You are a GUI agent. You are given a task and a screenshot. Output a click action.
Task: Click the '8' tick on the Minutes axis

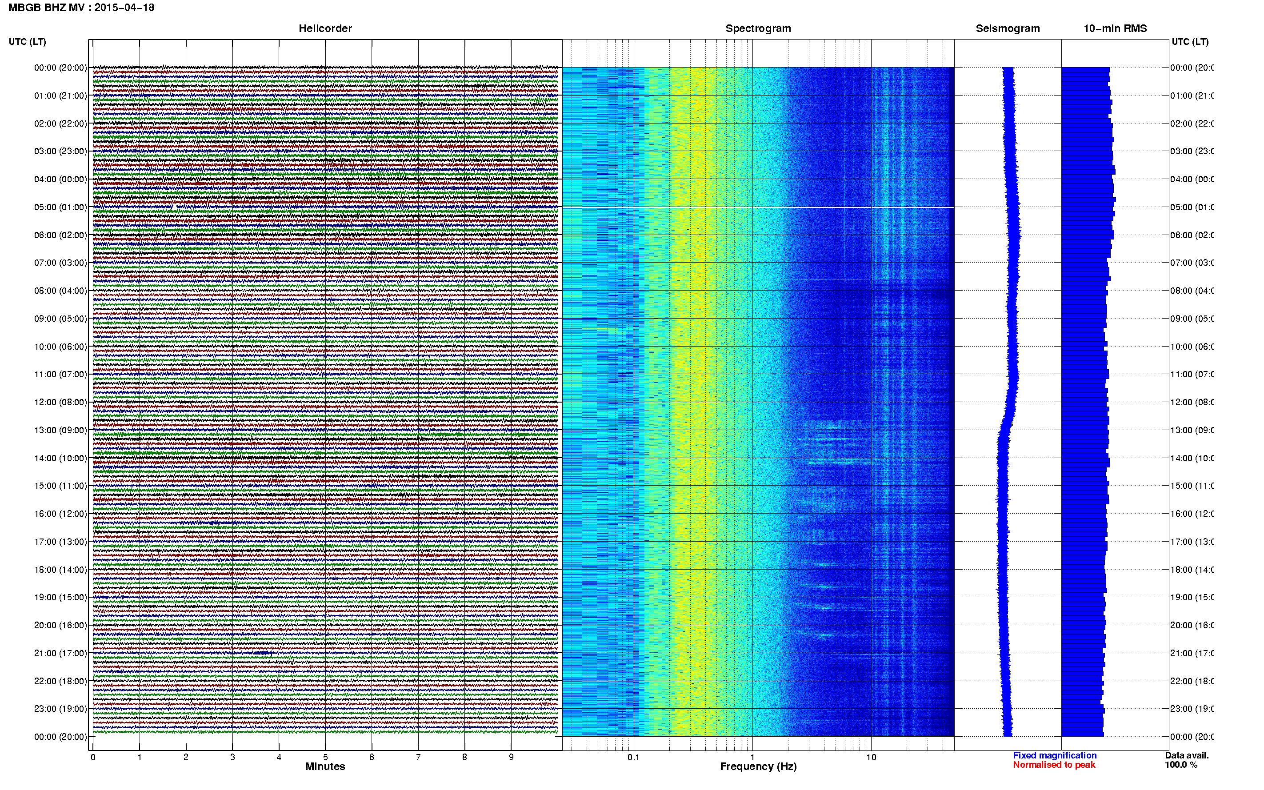pos(464,758)
